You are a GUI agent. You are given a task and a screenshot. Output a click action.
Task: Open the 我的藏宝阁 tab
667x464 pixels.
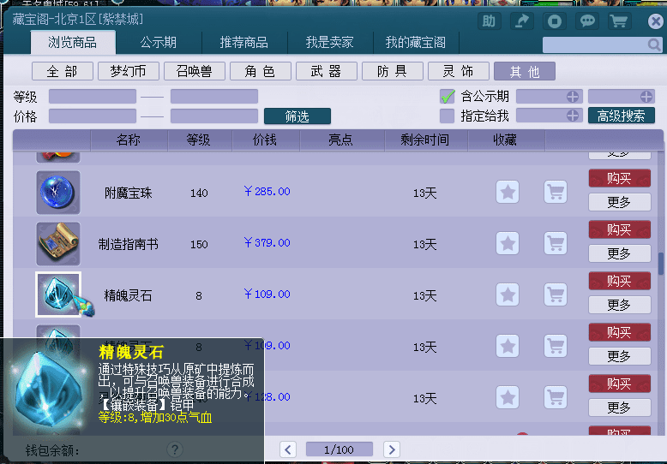(416, 42)
